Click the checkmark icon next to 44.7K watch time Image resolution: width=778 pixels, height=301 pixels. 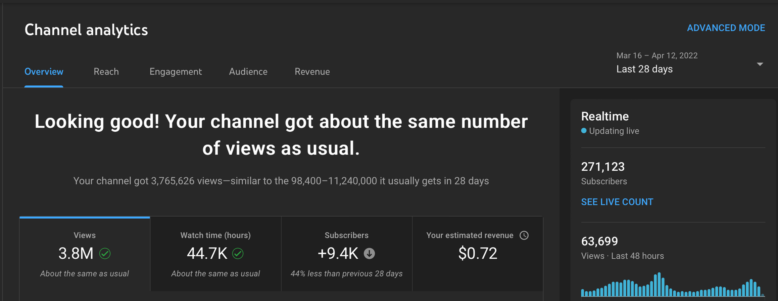coord(239,253)
